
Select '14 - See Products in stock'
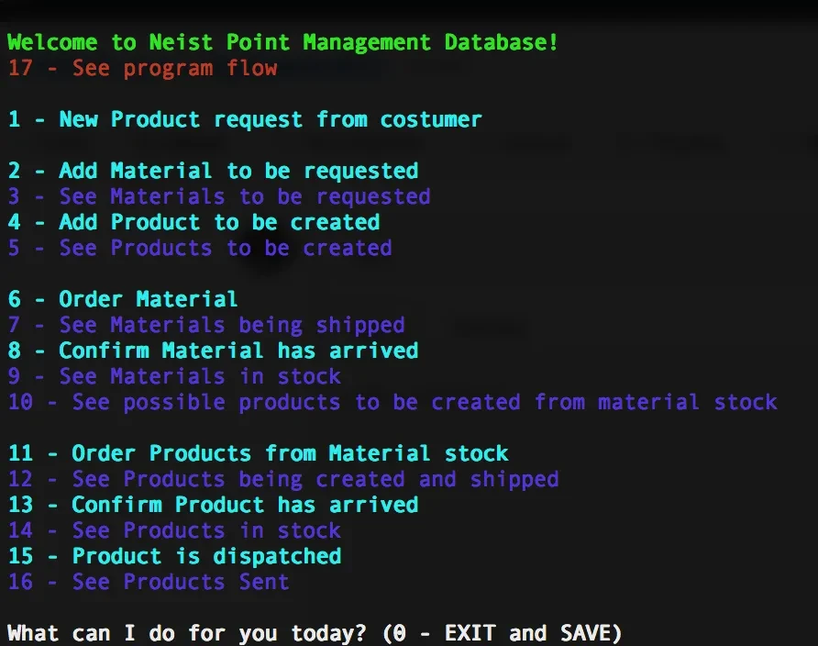pyautogui.click(x=174, y=530)
